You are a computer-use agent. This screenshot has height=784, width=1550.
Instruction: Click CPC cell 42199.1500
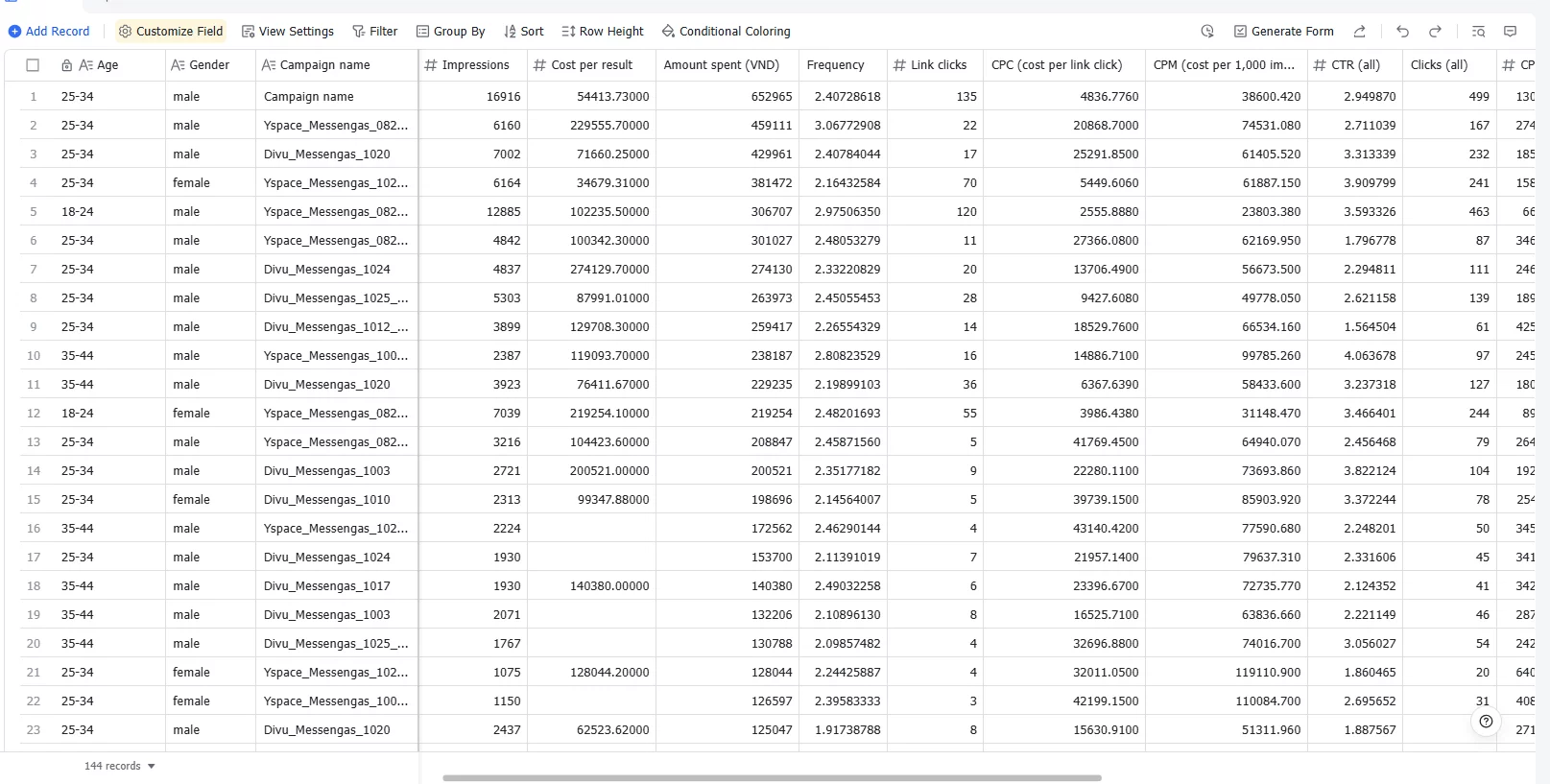click(x=1064, y=701)
